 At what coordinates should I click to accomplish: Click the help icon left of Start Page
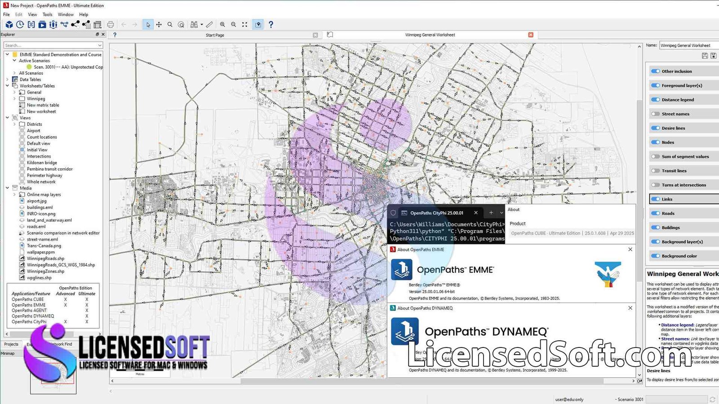click(x=115, y=35)
